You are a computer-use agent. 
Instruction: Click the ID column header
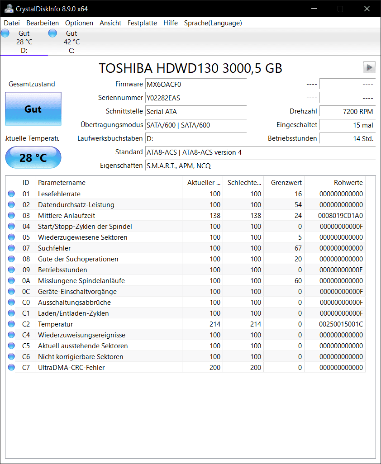pyautogui.click(x=26, y=183)
